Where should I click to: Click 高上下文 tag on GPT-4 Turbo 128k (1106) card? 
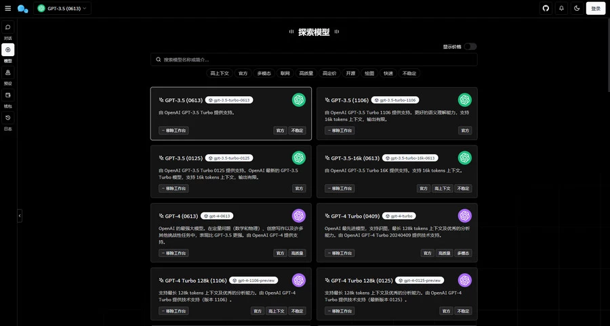(277, 311)
